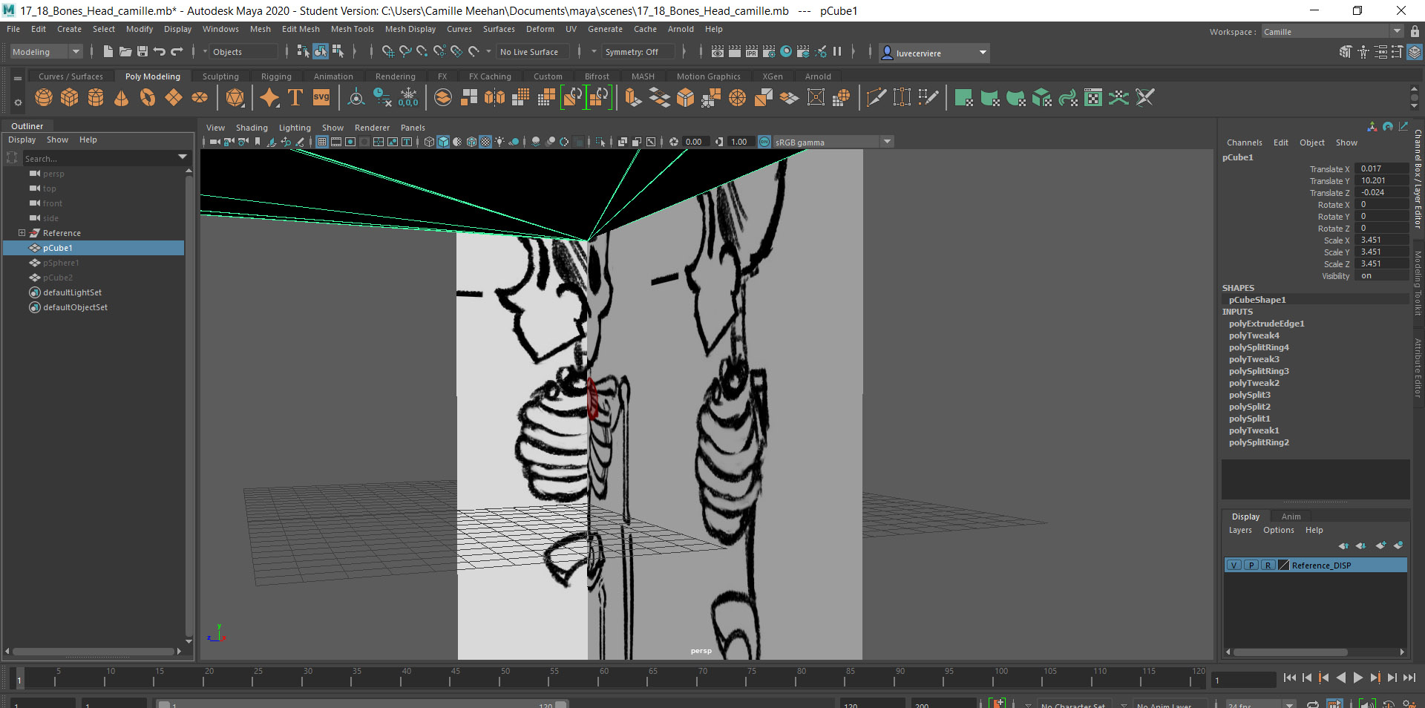Click the Outliner horizontal scrollbar
Image resolution: width=1425 pixels, height=708 pixels.
93,652
